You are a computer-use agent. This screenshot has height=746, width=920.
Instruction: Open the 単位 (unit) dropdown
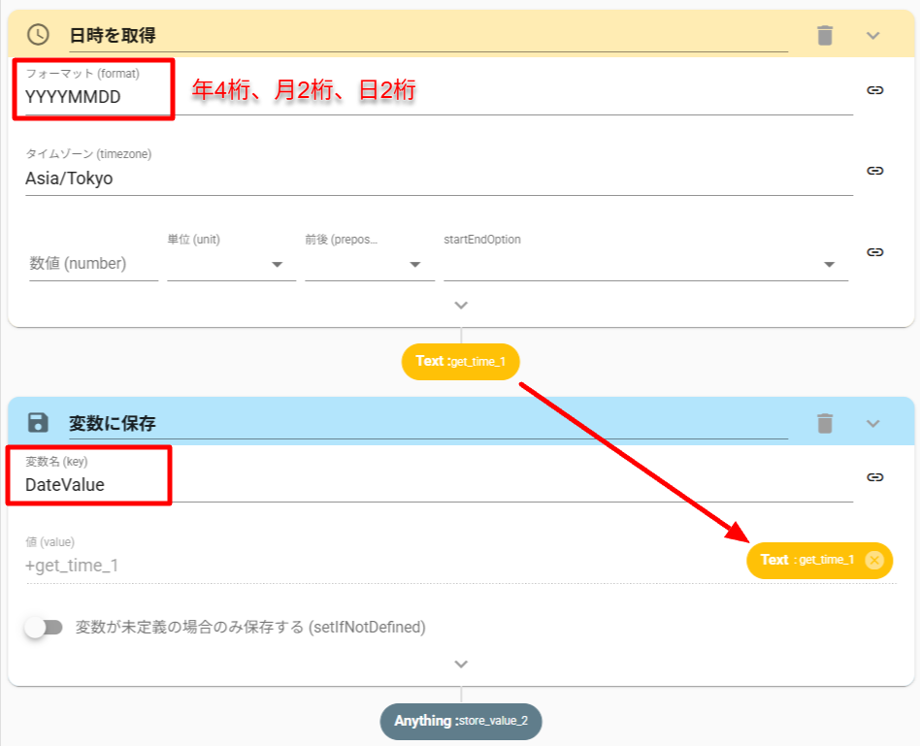coord(231,264)
